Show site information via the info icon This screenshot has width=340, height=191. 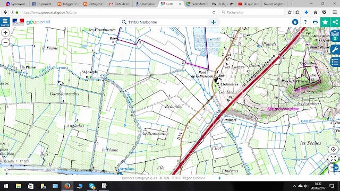coord(12,12)
